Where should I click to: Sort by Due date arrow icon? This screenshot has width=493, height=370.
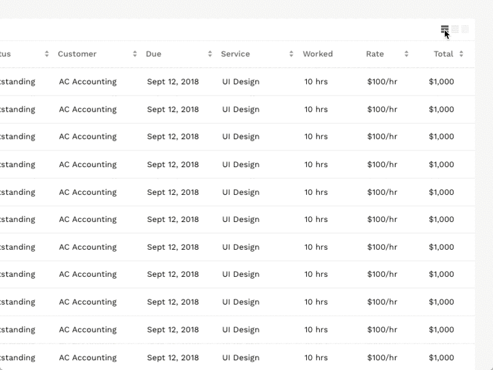pyautogui.click(x=210, y=54)
